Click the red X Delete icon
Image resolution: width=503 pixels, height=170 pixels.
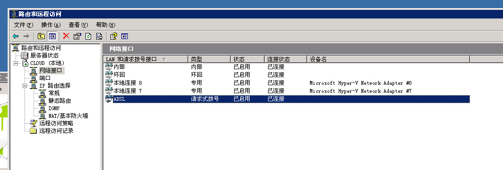[66, 36]
